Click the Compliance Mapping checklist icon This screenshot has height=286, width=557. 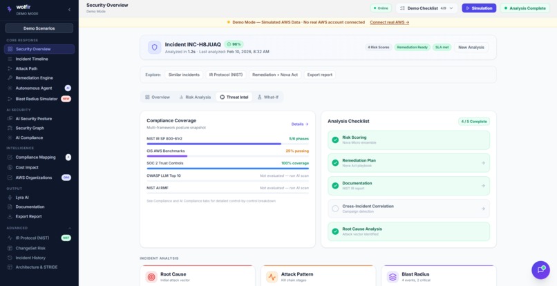click(10, 157)
